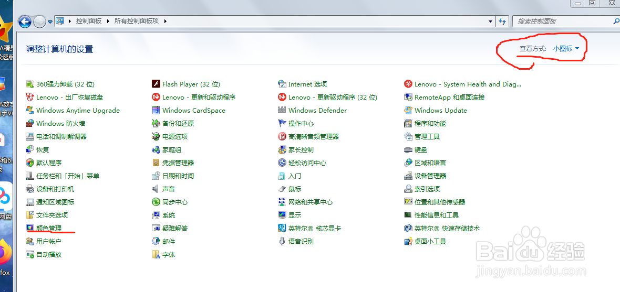Click the 操作中心 flag icon
This screenshot has width=620, height=292.
282,124
